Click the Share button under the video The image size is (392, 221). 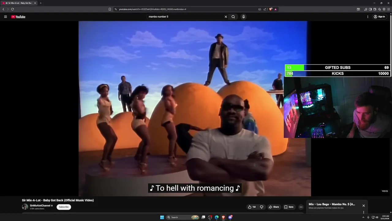click(274, 207)
